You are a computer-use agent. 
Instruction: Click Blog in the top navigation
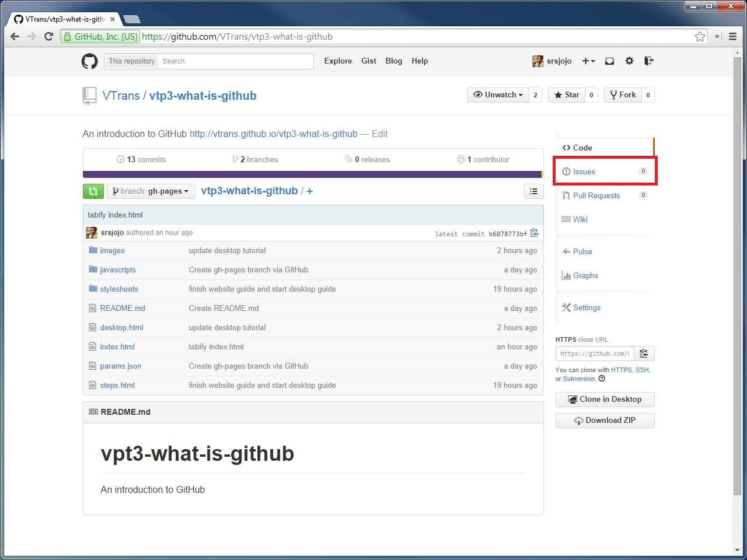coord(394,61)
